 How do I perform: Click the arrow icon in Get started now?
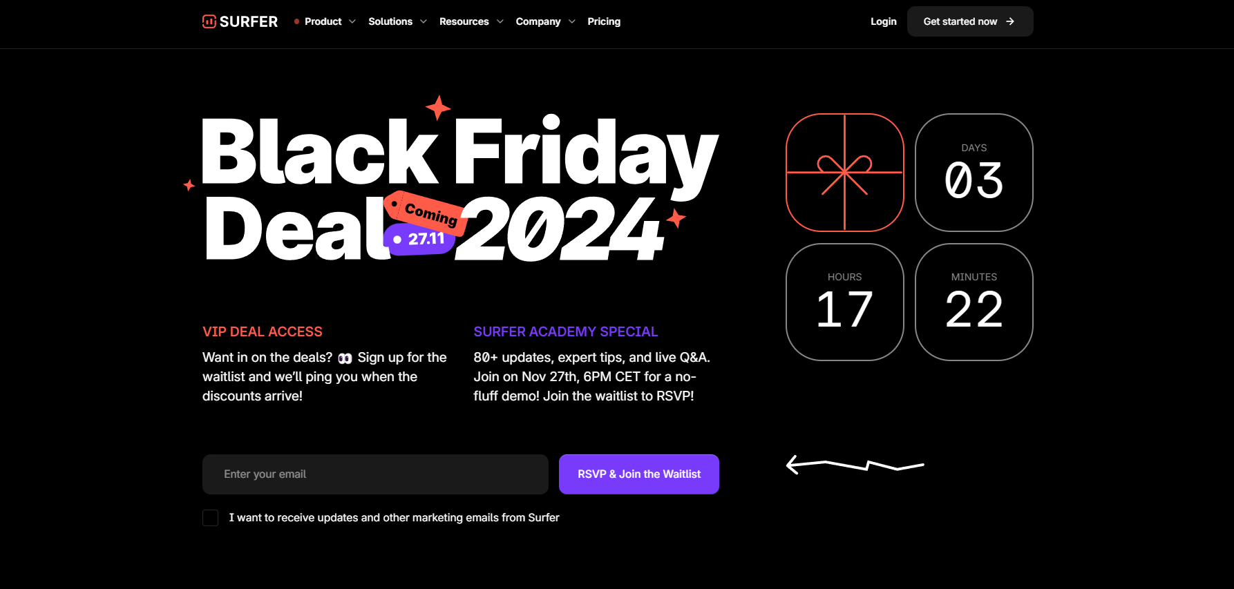coord(1010,21)
